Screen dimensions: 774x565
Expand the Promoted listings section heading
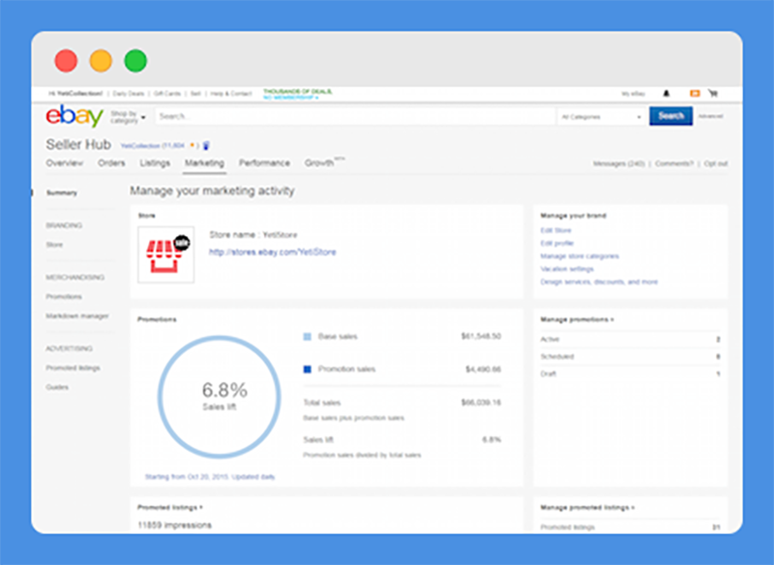pos(170,507)
